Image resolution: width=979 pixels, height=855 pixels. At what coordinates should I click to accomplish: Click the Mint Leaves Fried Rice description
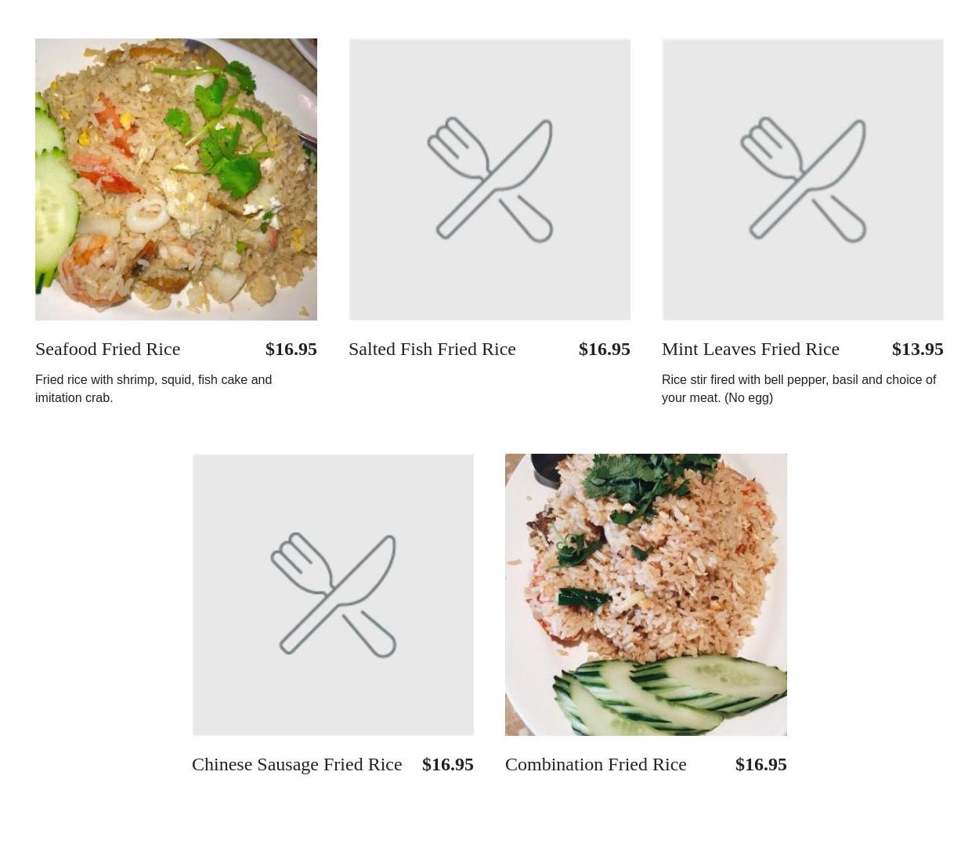(799, 389)
